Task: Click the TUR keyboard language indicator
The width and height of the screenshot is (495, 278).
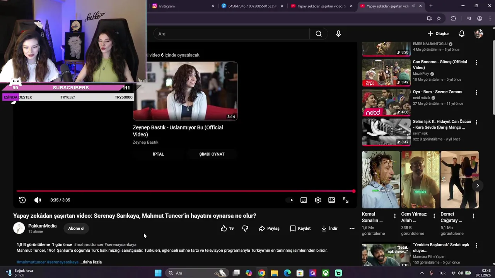Action: [x=442, y=273]
